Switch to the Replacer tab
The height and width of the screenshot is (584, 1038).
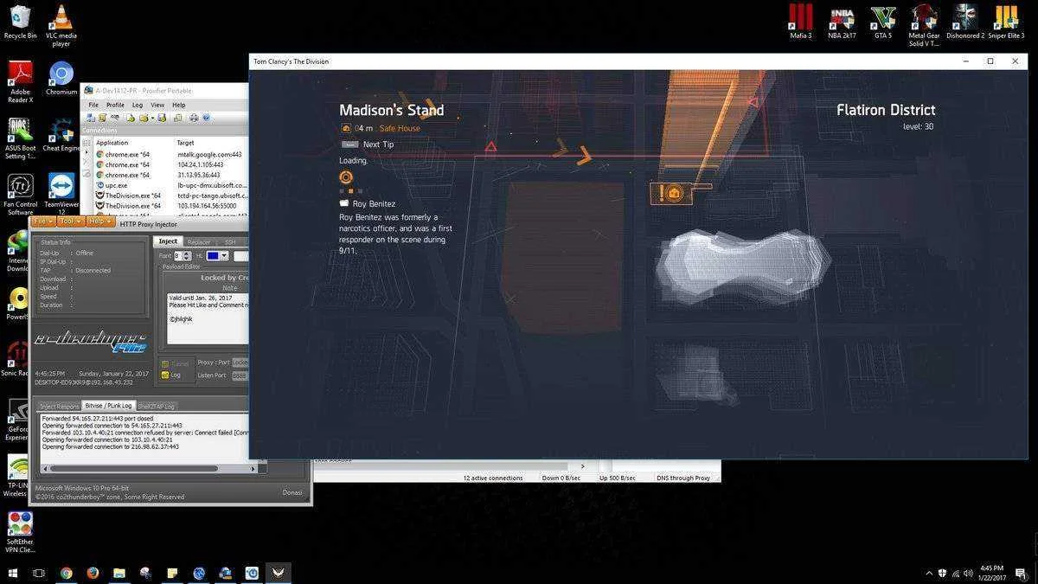pyautogui.click(x=199, y=242)
